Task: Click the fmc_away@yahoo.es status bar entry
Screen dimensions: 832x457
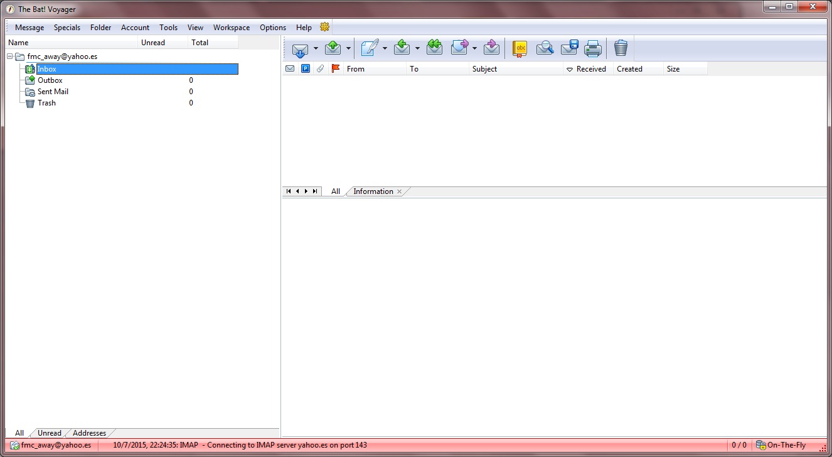Action: (x=50, y=445)
